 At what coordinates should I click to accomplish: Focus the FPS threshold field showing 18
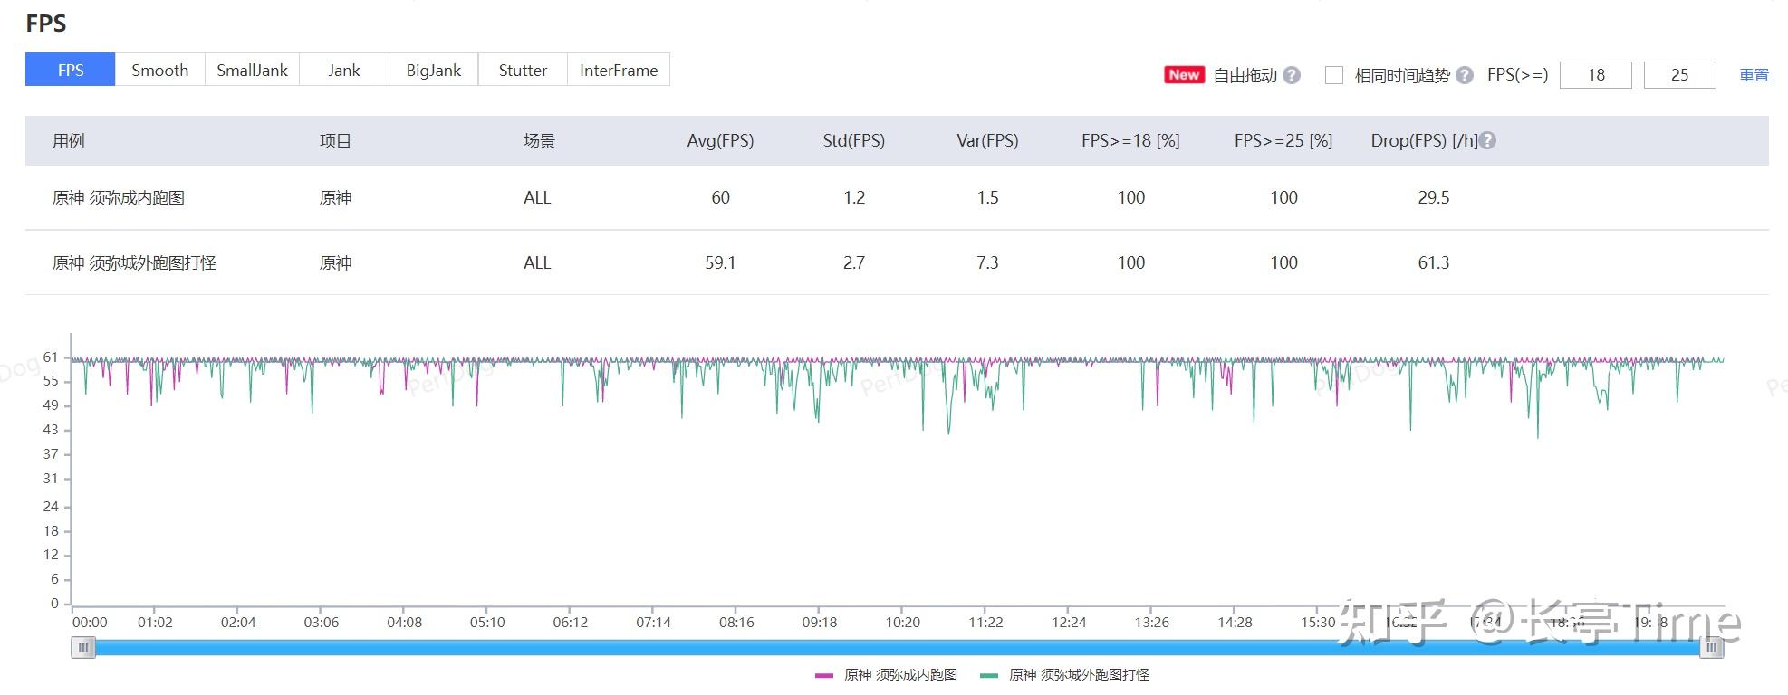point(1596,75)
